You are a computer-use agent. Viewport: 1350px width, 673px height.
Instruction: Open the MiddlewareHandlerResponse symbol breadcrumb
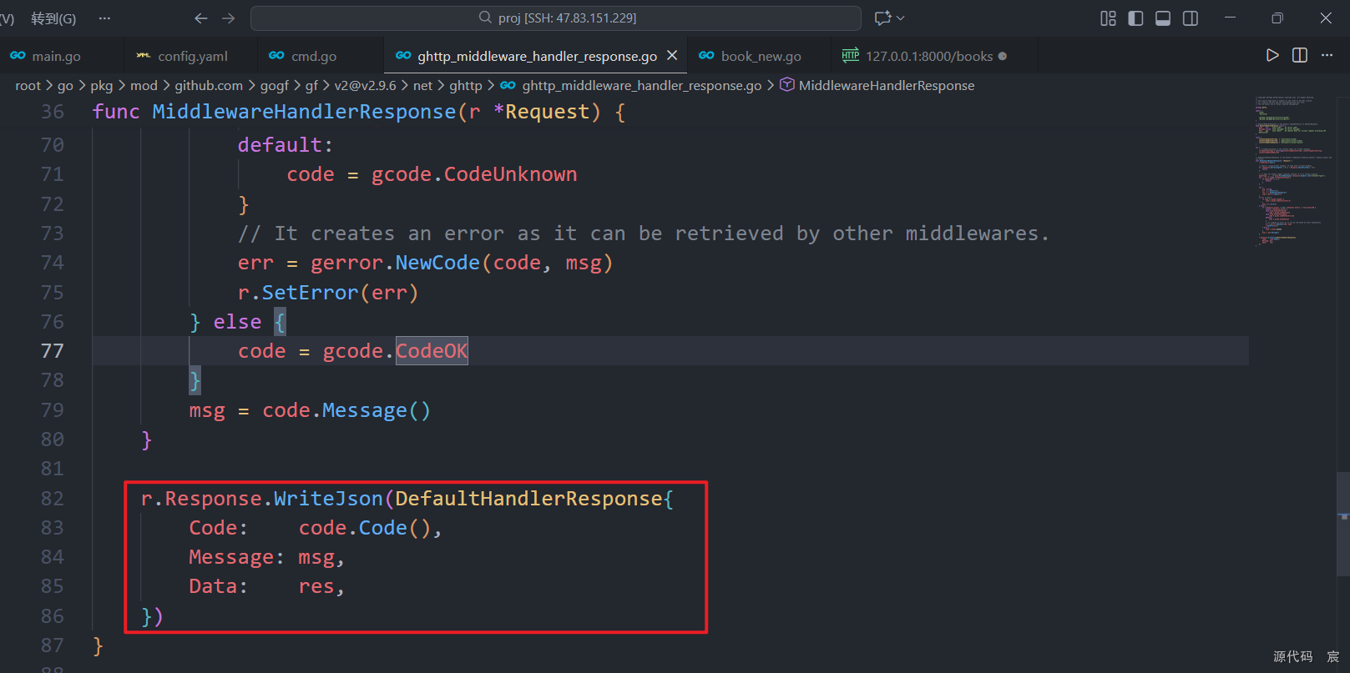(x=886, y=85)
